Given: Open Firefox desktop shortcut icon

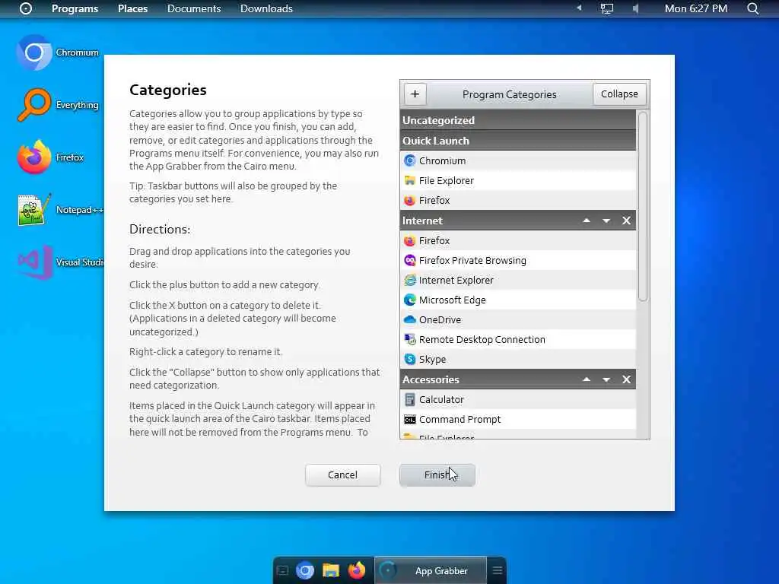Looking at the screenshot, I should click(x=34, y=157).
